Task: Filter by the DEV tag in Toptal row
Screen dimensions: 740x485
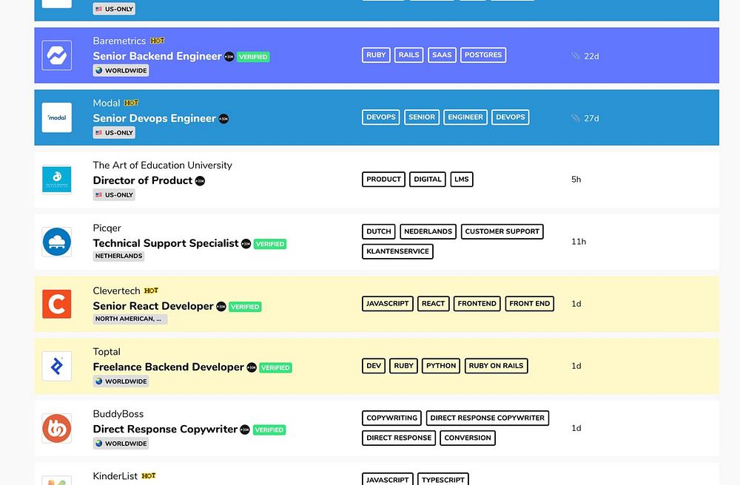Action: [x=374, y=366]
